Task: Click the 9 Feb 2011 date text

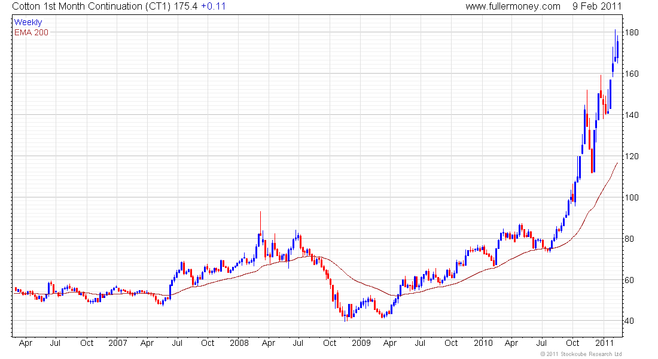Action: coord(597,7)
